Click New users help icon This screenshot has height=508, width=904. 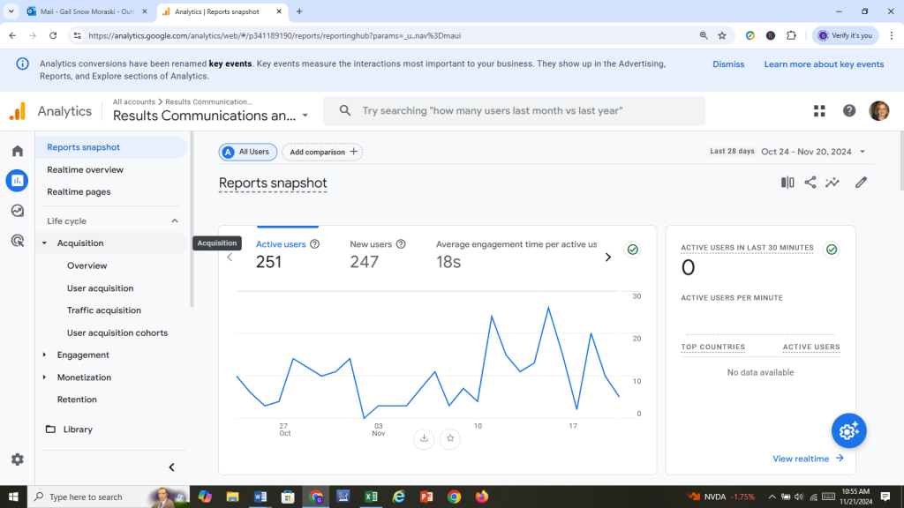click(401, 244)
